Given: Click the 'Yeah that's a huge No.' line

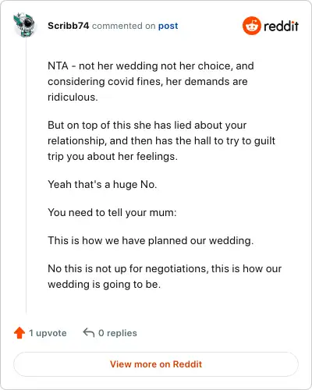Looking at the screenshot, I should (102, 184).
